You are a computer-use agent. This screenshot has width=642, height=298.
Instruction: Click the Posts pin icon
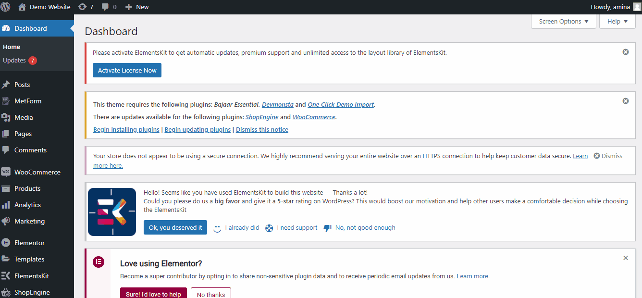[x=6, y=85]
